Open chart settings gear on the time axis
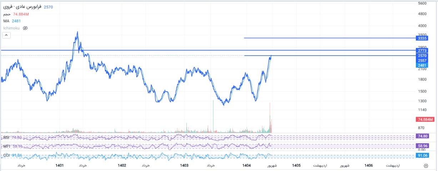Screen dimensions: 438x171 click(426, 166)
